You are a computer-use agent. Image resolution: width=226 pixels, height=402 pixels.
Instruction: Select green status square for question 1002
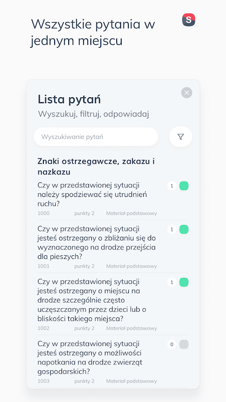184,282
